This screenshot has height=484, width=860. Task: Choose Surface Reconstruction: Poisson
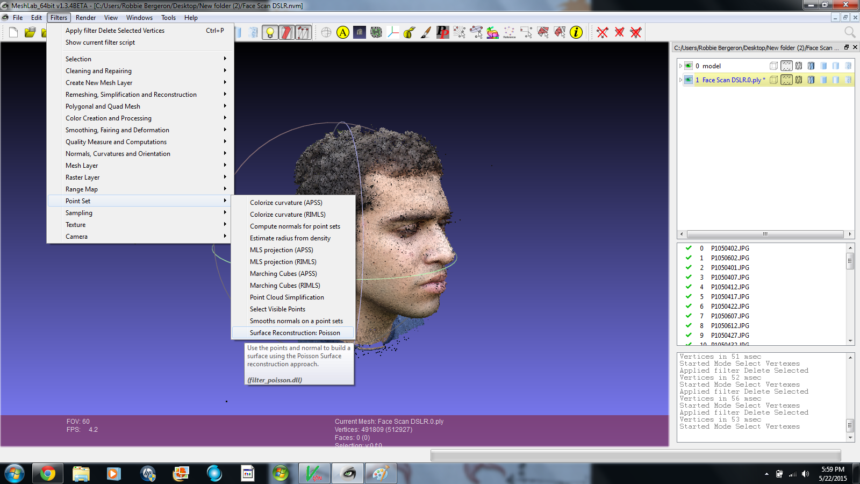point(293,332)
